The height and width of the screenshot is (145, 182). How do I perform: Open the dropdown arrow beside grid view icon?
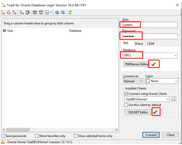pos(51,12)
